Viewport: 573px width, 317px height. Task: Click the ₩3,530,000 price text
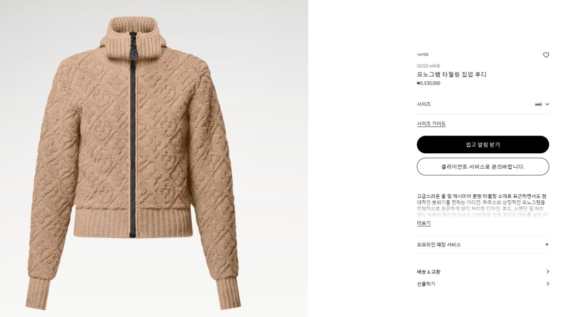point(428,83)
